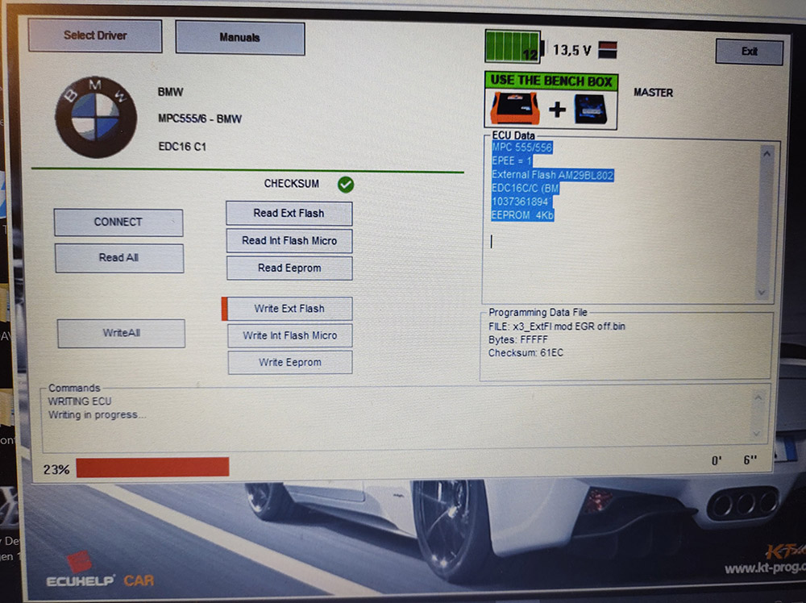The width and height of the screenshot is (806, 603).
Task: Click Write Int Flash Micro
Action: (290, 335)
